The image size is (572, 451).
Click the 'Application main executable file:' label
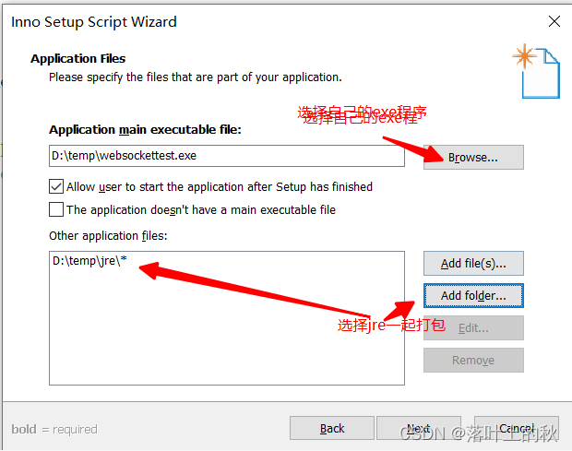click(145, 130)
